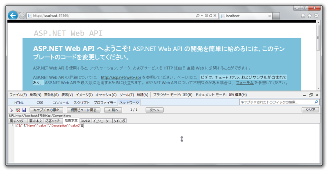Click the search magnifier in traffic search box
Viewport: 328px width, 171px height.
316,102
